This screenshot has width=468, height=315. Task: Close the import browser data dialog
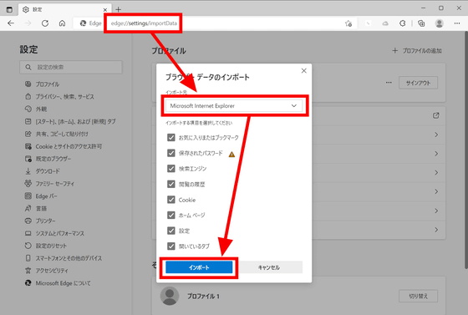(x=304, y=71)
